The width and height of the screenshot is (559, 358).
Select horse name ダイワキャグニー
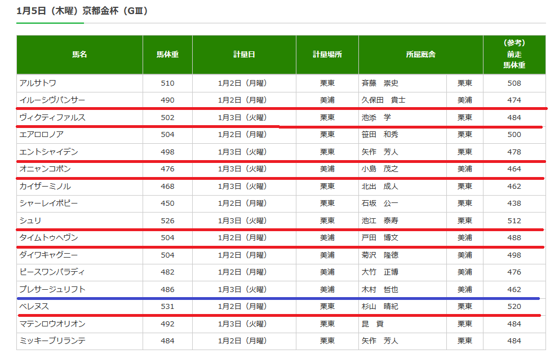pyautogui.click(x=48, y=255)
